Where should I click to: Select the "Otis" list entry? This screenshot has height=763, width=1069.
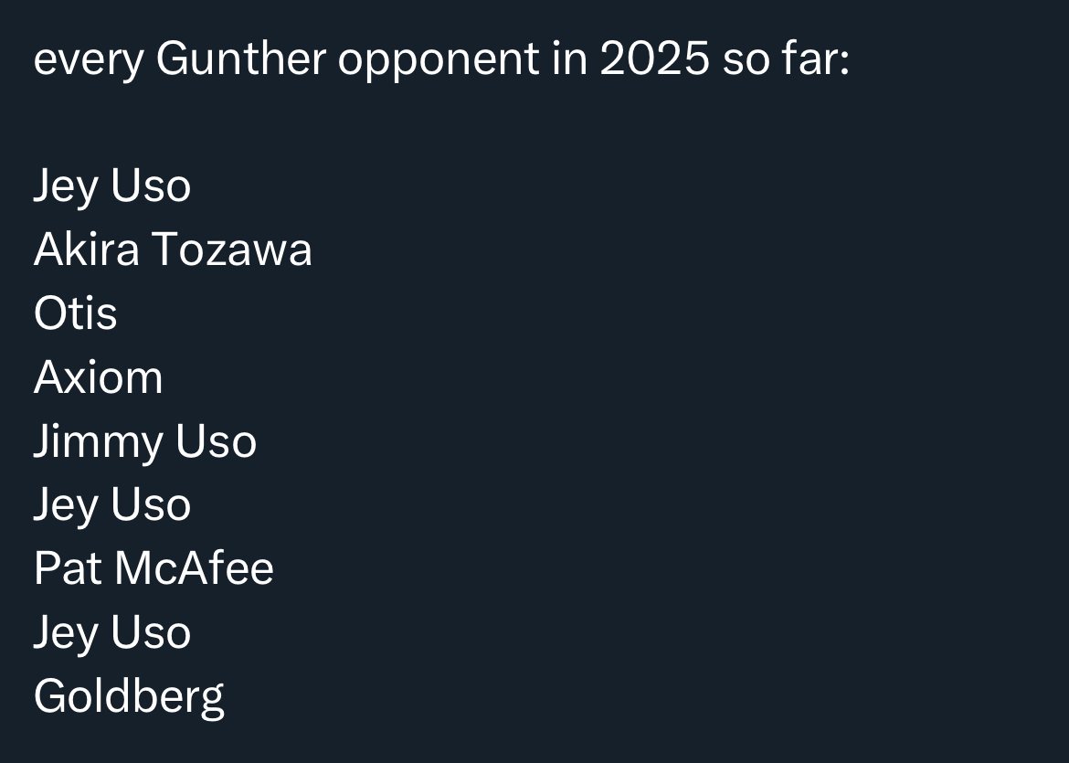pyautogui.click(x=75, y=313)
